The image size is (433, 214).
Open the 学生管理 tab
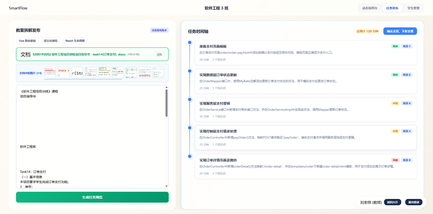413,8
